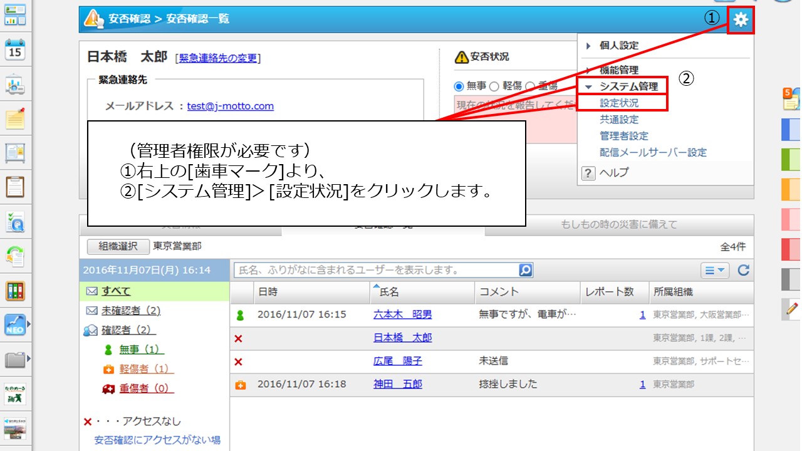The width and height of the screenshot is (802, 451).
Task: Click the orange color tab on right edge
Action: 791,189
